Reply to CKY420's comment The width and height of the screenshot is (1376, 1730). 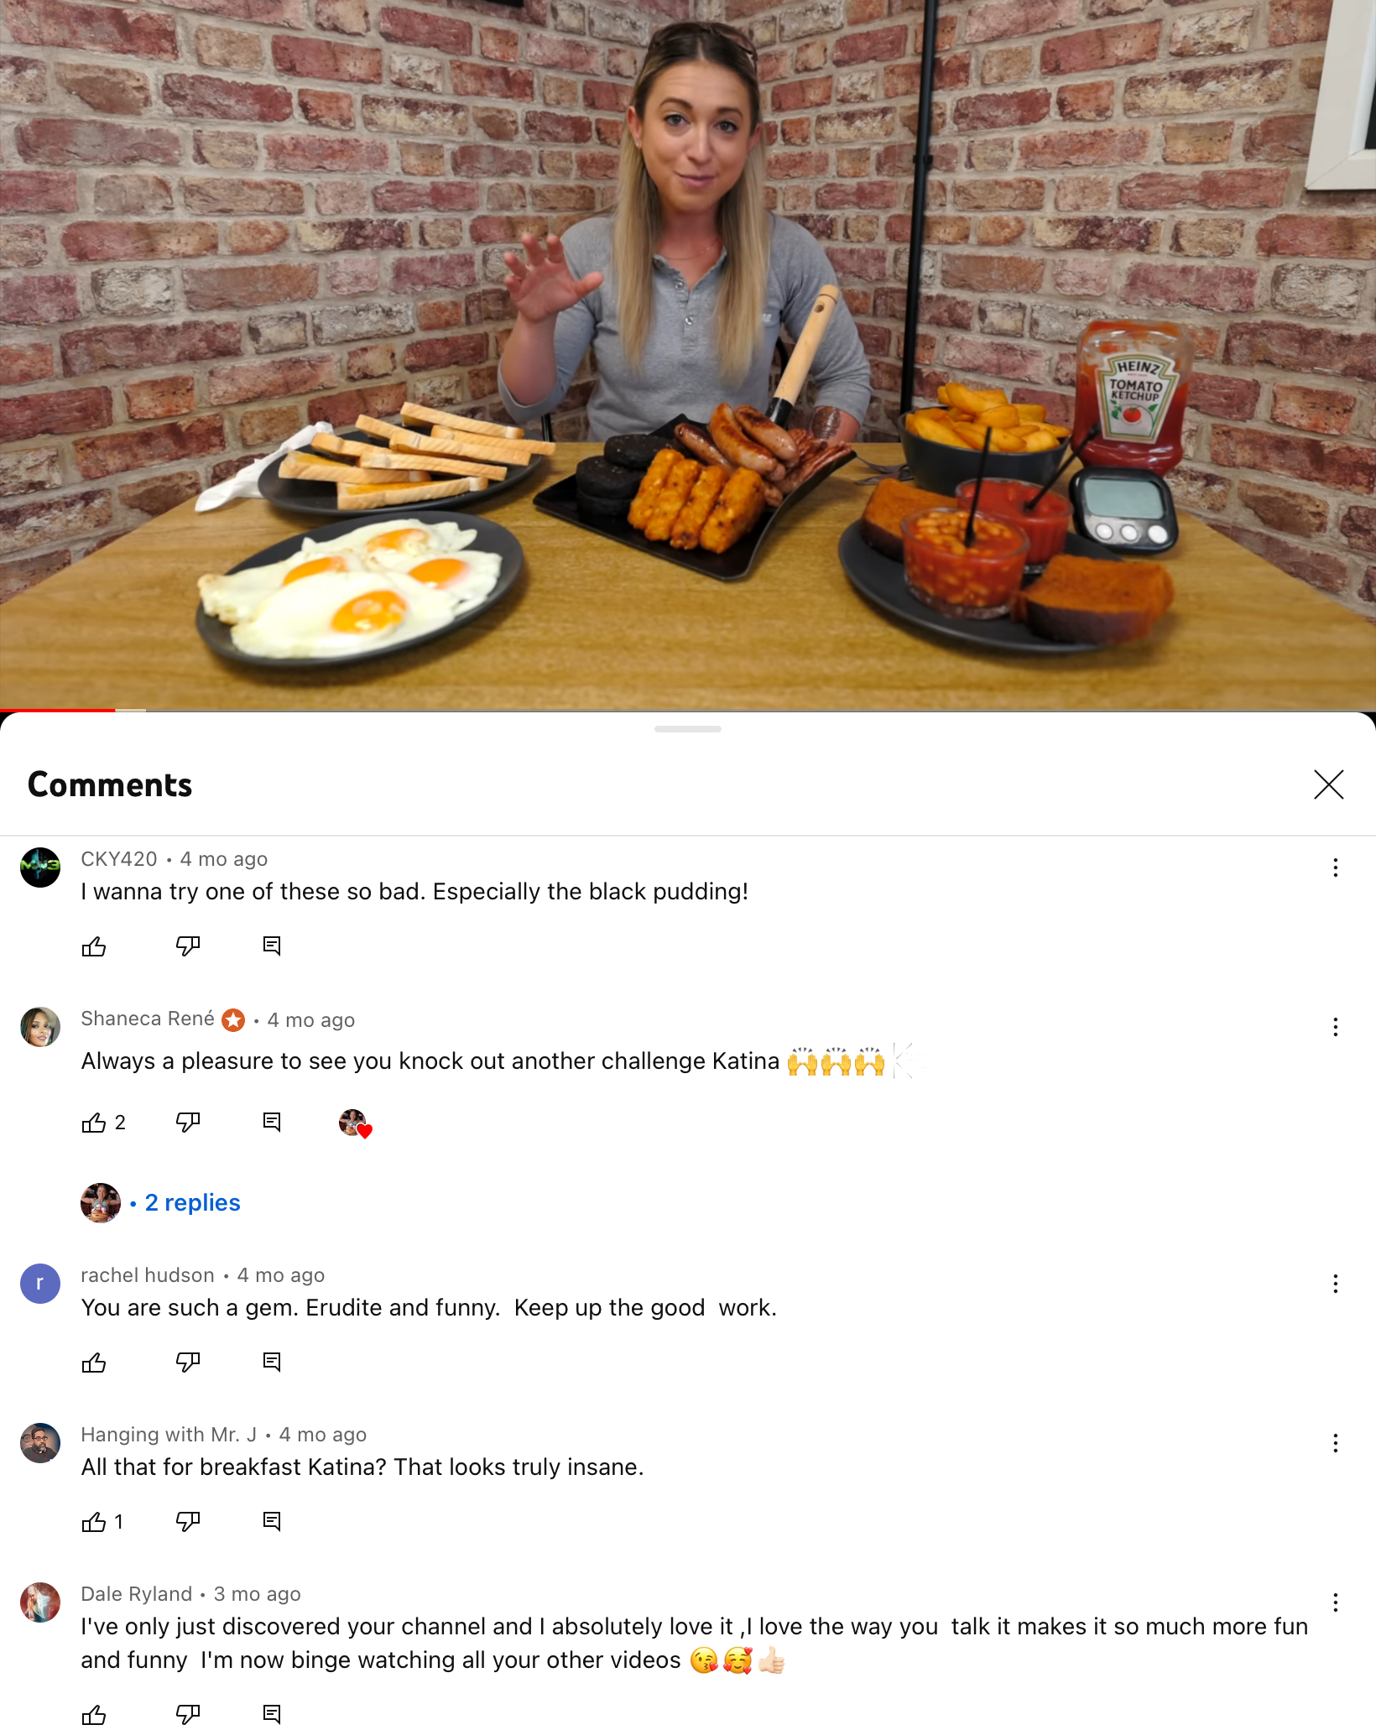point(272,946)
